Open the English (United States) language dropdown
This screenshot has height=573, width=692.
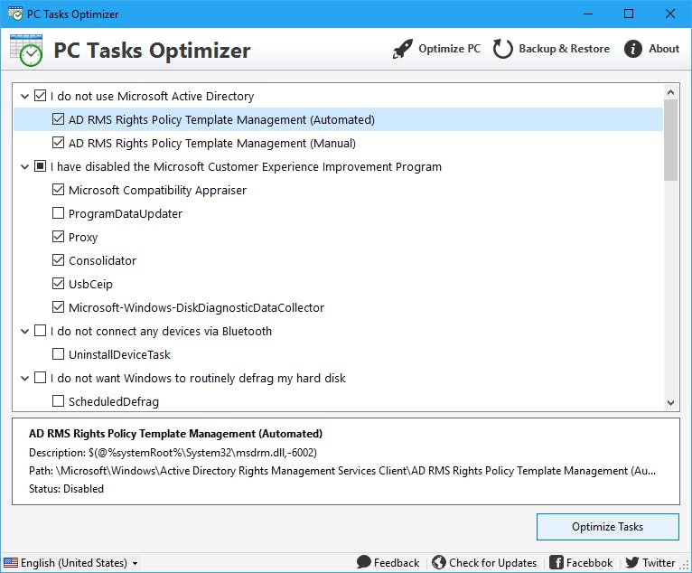click(x=72, y=563)
